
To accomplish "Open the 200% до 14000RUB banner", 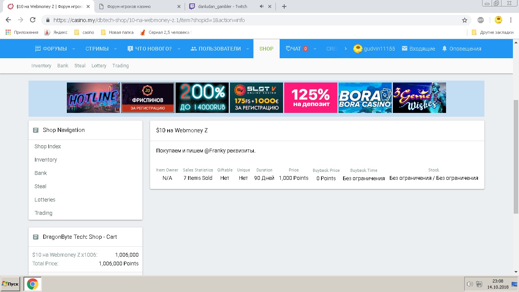I will coord(202,98).
